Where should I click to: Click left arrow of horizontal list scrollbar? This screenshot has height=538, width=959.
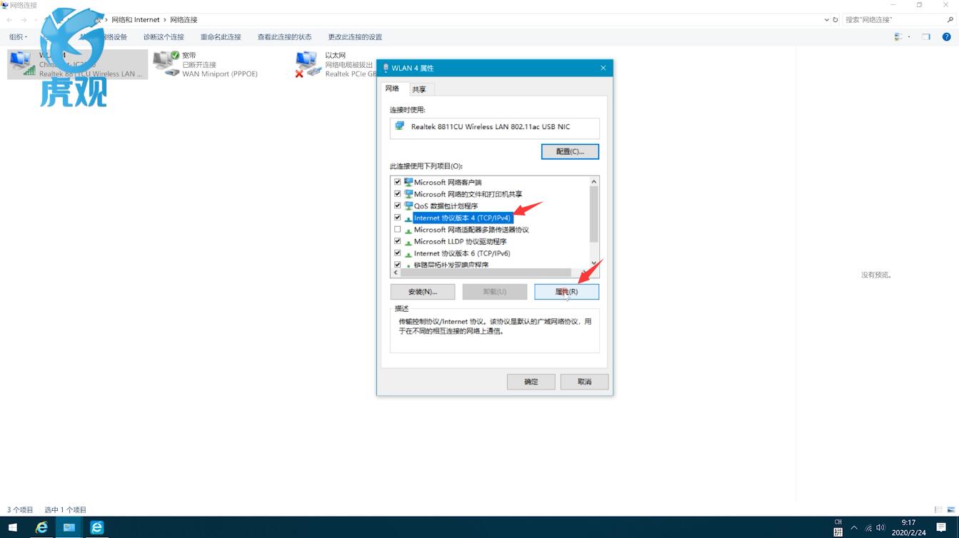tap(396, 273)
